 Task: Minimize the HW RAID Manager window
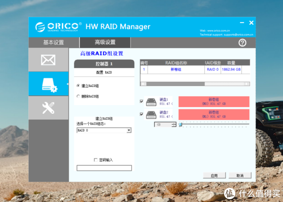tap(241, 23)
